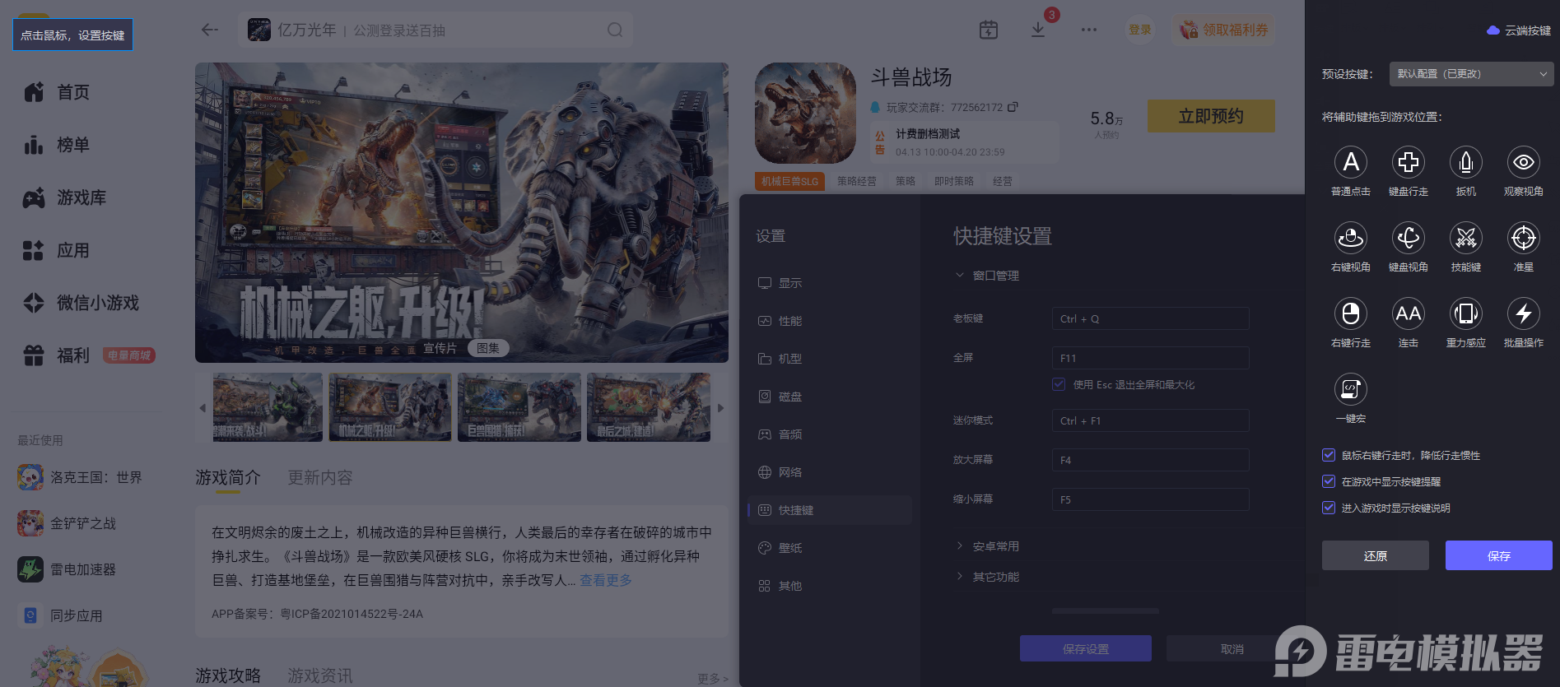The height and width of the screenshot is (687, 1560).
Task: Click the 全屏 F11 shortcut field
Action: [x=1151, y=358]
